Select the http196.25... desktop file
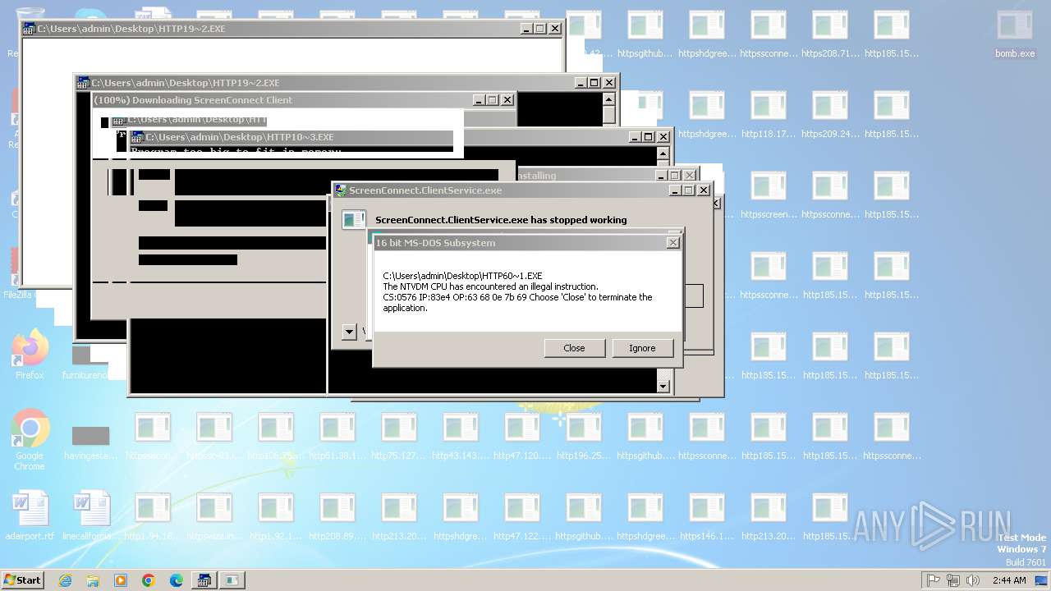 pyautogui.click(x=584, y=437)
